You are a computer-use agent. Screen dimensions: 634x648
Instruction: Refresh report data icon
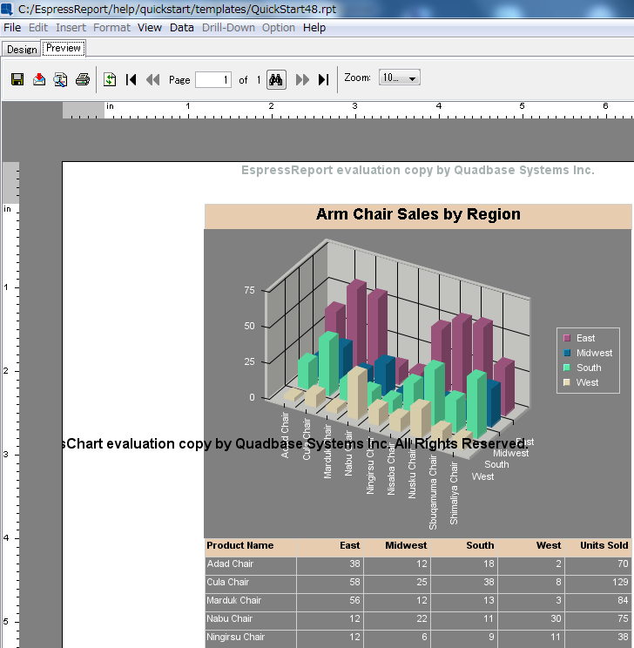tap(110, 79)
